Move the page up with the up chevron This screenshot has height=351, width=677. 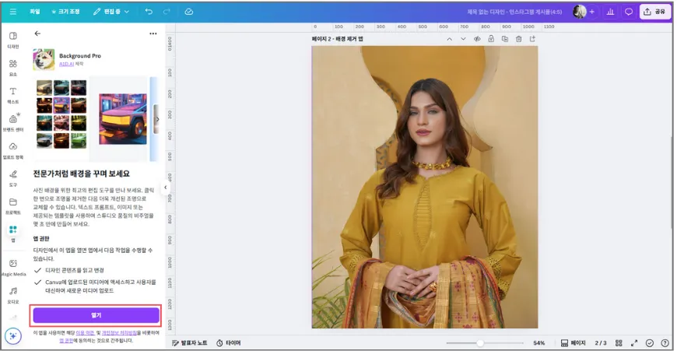point(450,39)
